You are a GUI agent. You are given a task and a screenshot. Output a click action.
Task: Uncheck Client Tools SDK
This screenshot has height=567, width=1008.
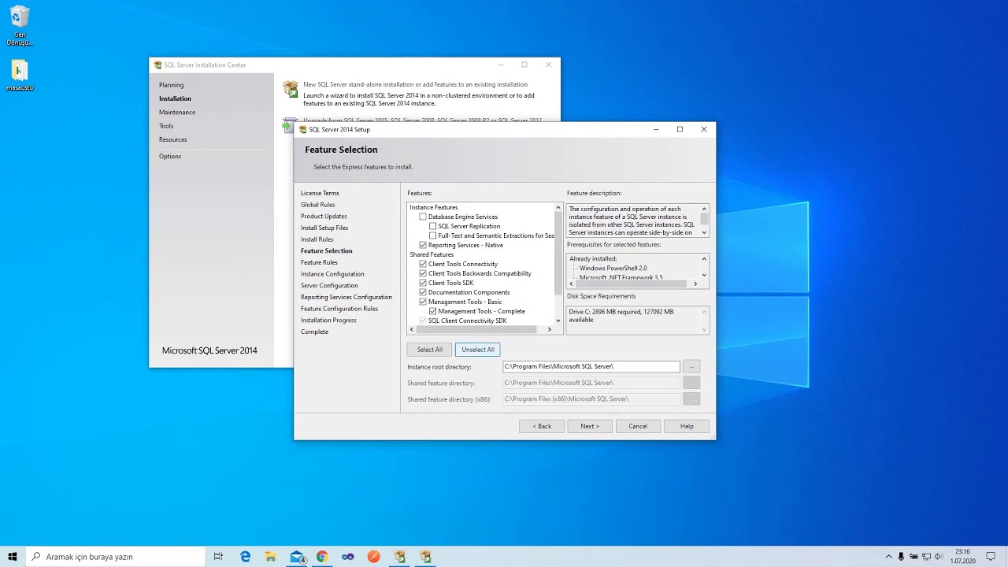tap(423, 283)
